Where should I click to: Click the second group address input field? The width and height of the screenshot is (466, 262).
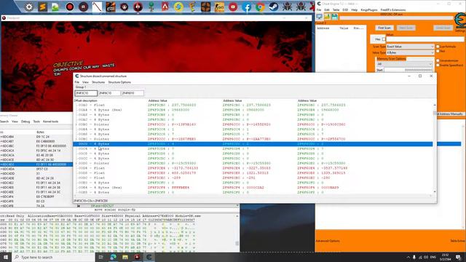[109, 93]
